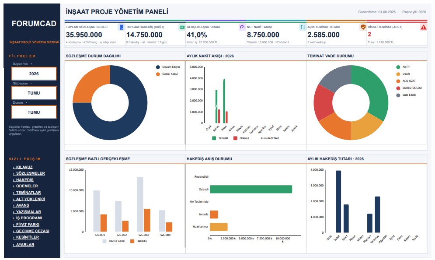Click the SZL-001 axis label

click(x=100, y=235)
